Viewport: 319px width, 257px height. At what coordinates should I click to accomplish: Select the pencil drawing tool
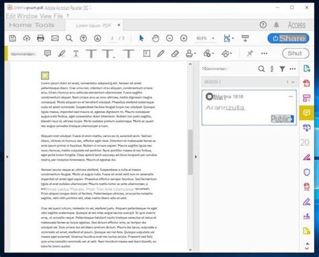[x=161, y=53]
